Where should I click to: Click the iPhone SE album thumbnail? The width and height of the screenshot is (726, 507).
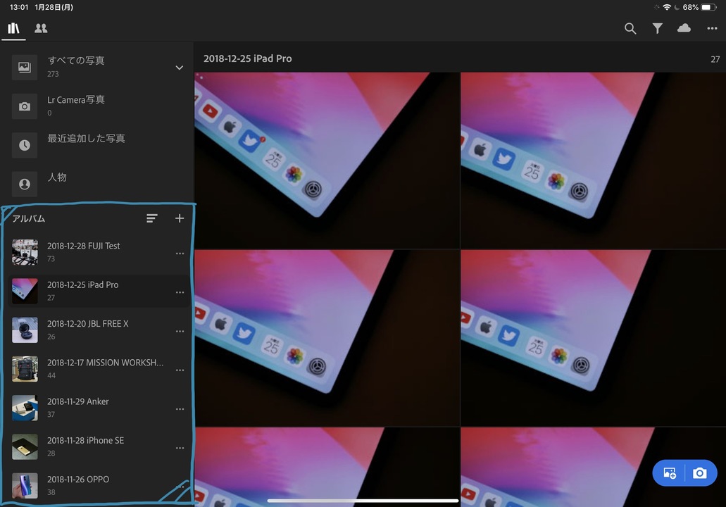click(x=25, y=447)
